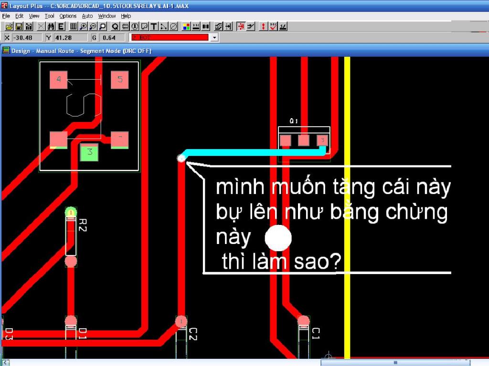Expand the layer selection dropdown arrow
The image size is (489, 366).
point(214,38)
